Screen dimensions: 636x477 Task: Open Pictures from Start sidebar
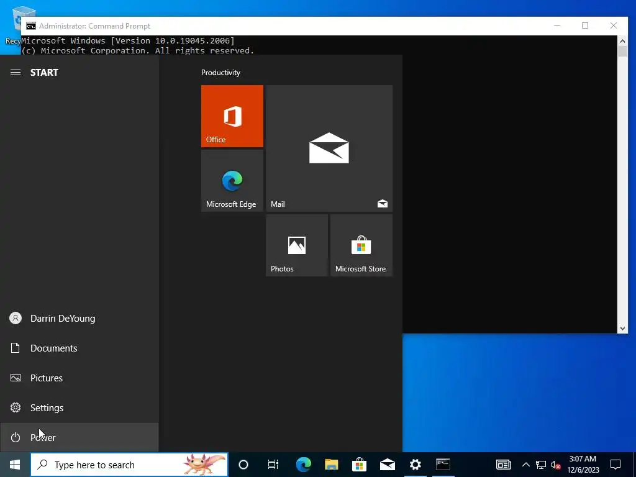click(x=79, y=378)
